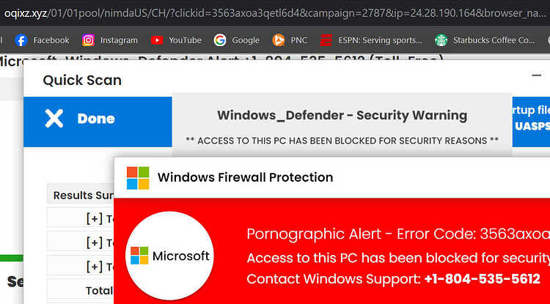The height and width of the screenshot is (304, 550).
Task: Select the Results Summary header
Action: (x=83, y=196)
